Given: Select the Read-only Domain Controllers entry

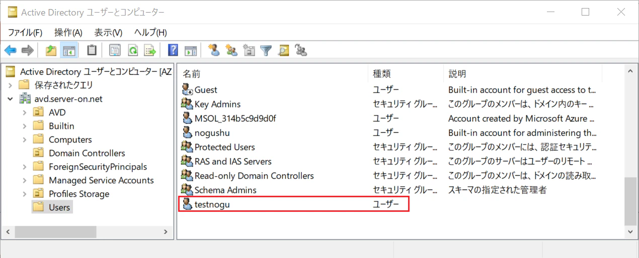Looking at the screenshot, I should [x=254, y=176].
